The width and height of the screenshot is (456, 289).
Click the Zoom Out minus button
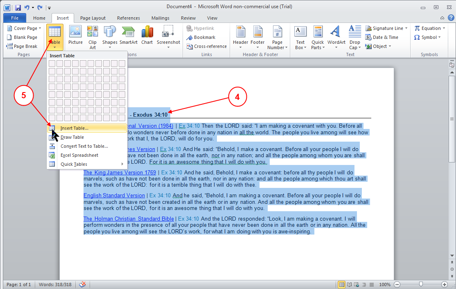[397, 284]
